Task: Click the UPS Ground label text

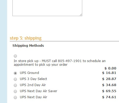Action: (x=29, y=73)
